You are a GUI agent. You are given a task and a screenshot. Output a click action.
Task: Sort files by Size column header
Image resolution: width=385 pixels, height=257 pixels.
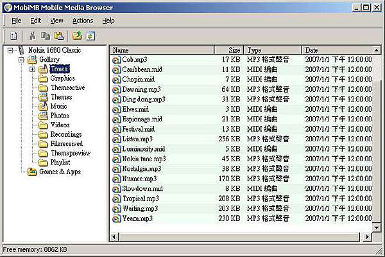point(229,50)
